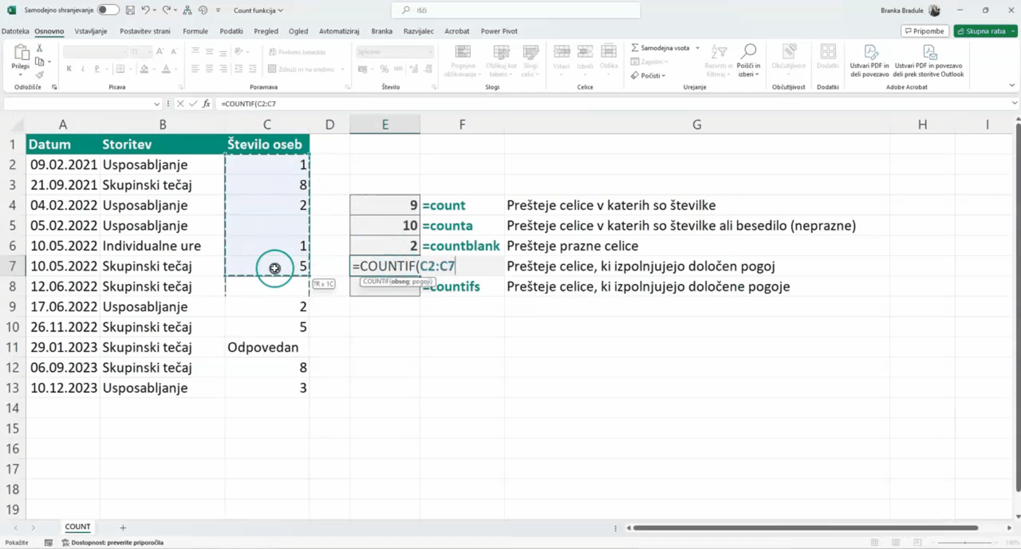Screen dimensions: 1021x549
Task: Click the Save floppy disk icon
Action: pyautogui.click(x=130, y=10)
